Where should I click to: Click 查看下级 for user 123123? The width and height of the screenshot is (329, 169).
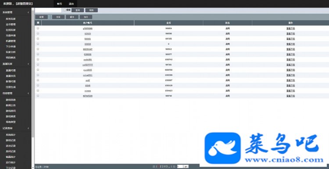pyautogui.click(x=290, y=34)
